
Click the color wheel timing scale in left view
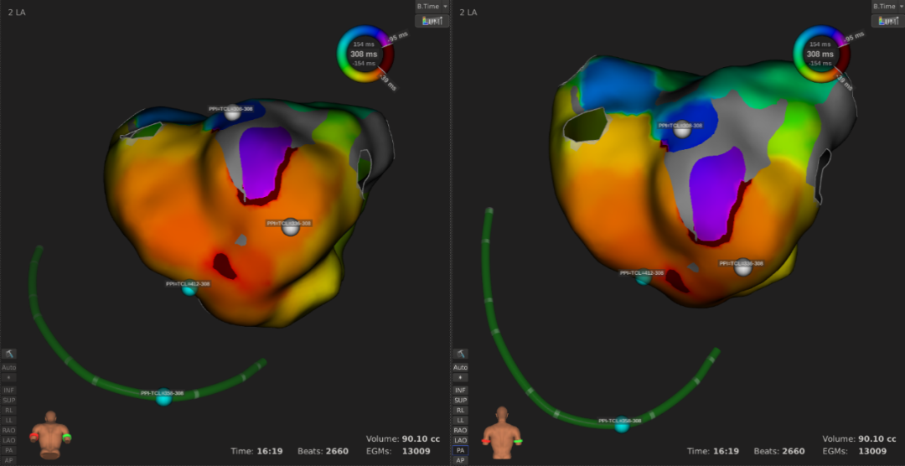tap(365, 55)
